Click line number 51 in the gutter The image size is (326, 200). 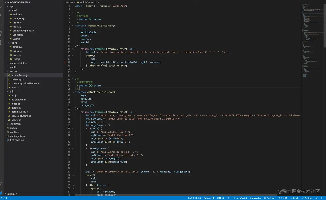coord(69,172)
